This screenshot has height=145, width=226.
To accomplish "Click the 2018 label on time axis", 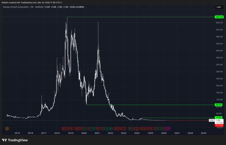I will coord(57,133).
